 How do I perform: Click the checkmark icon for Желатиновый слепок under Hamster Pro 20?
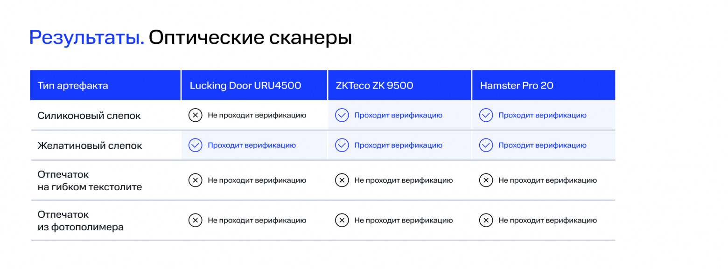[486, 145]
